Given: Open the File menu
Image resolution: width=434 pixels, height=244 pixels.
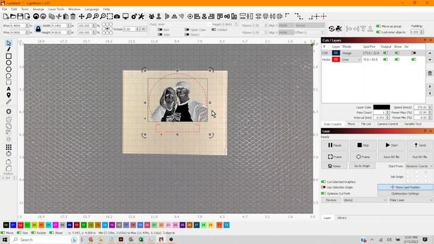Looking at the screenshot, I should click(x=5, y=9).
